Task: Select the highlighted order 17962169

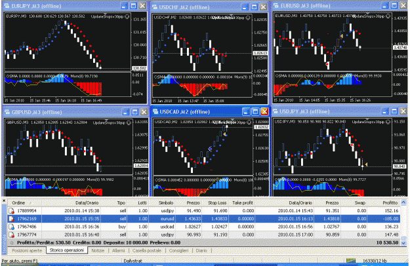Action: click(204, 219)
